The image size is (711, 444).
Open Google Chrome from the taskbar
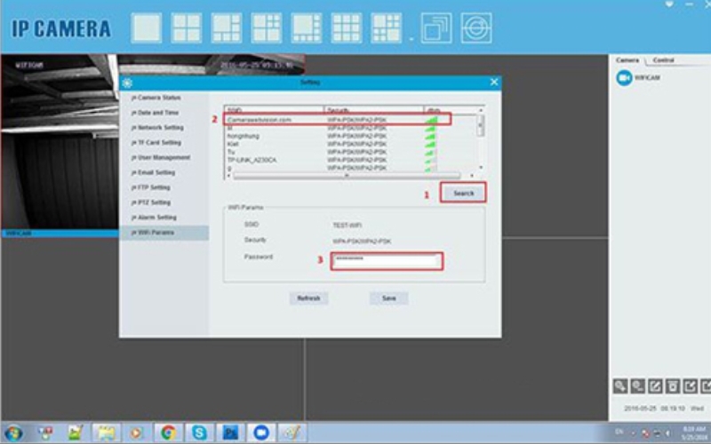[168, 432]
